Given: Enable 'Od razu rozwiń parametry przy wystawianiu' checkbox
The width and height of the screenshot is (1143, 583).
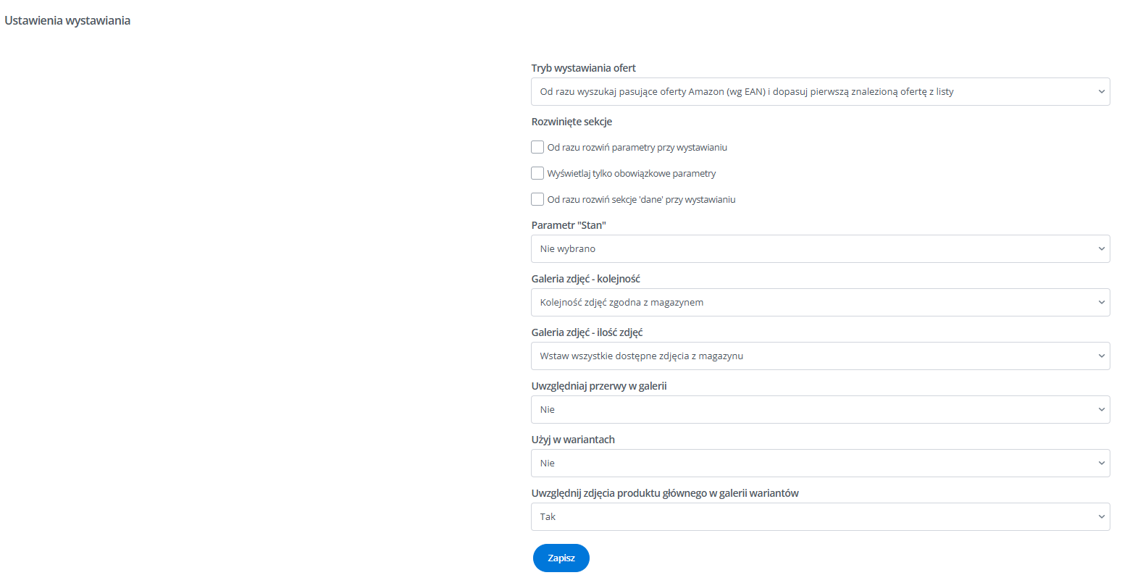Looking at the screenshot, I should (x=537, y=148).
